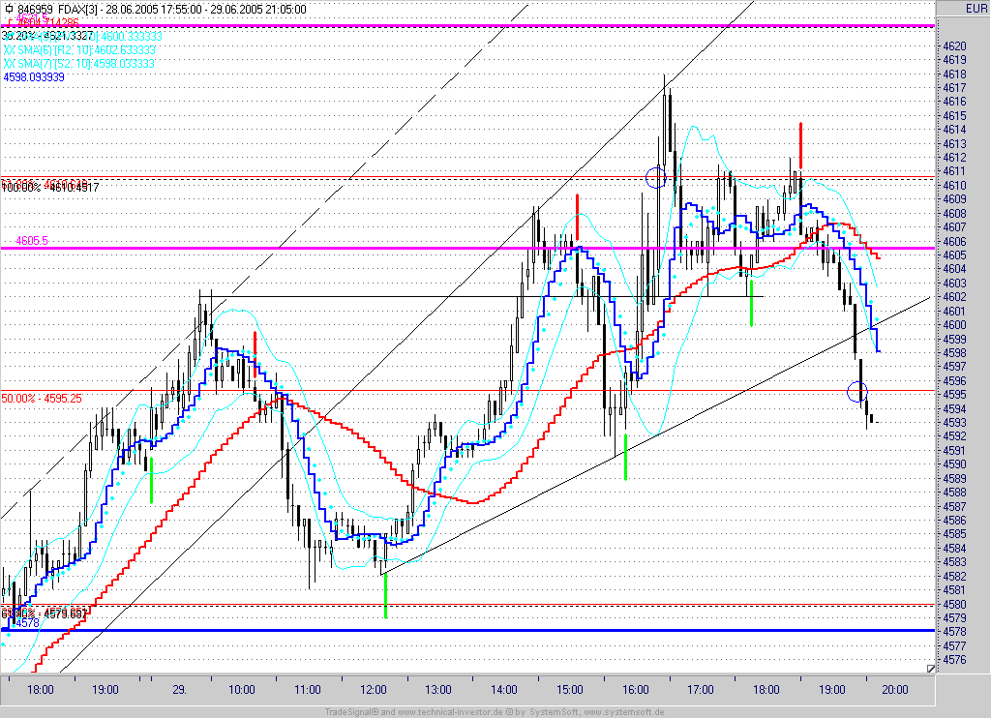Click the 100.00% - 4610.4517 Fibonacci label
The height and width of the screenshot is (718, 991).
pyautogui.click(x=50, y=188)
